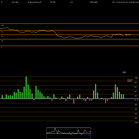
Task: Click the RSI value label 46.84
Action: click(x=128, y=35)
